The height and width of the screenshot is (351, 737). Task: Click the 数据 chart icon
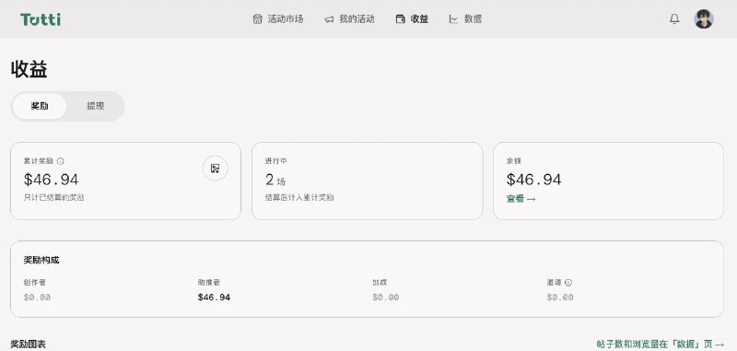point(453,19)
